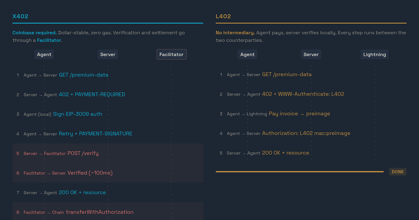The width and height of the screenshot is (419, 220).
Task: Click the Agent box in X402 diagram
Action: click(44, 54)
